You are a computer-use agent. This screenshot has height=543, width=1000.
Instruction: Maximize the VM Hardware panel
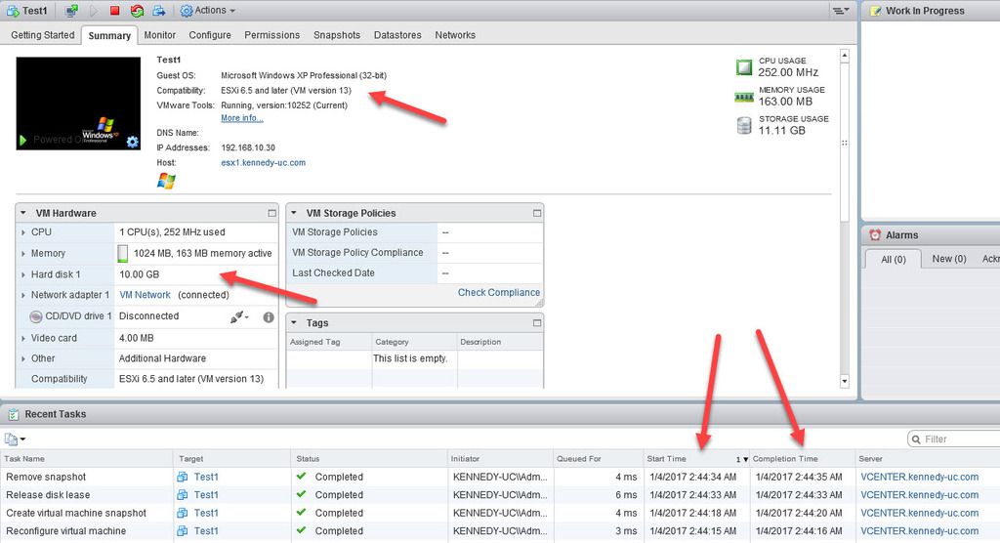pos(272,213)
